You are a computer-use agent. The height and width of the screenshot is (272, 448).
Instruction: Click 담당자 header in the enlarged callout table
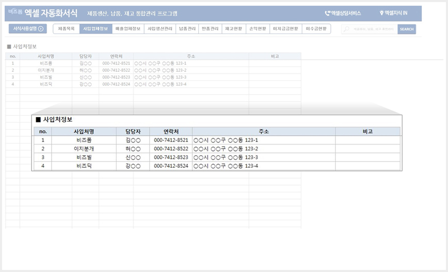(x=133, y=132)
